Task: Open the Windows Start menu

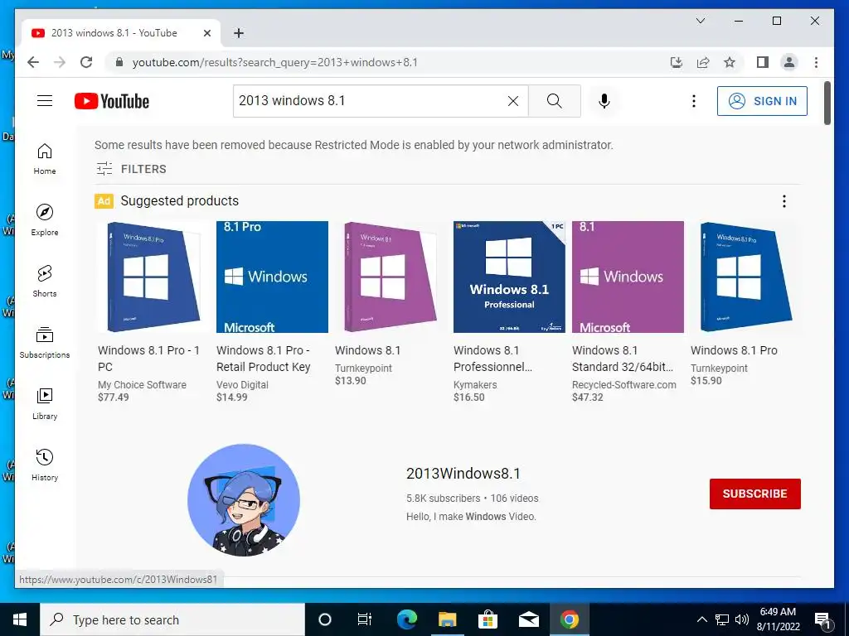Action: tap(20, 619)
